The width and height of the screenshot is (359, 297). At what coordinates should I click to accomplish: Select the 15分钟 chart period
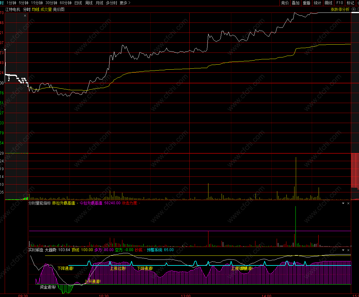coord(37,3)
